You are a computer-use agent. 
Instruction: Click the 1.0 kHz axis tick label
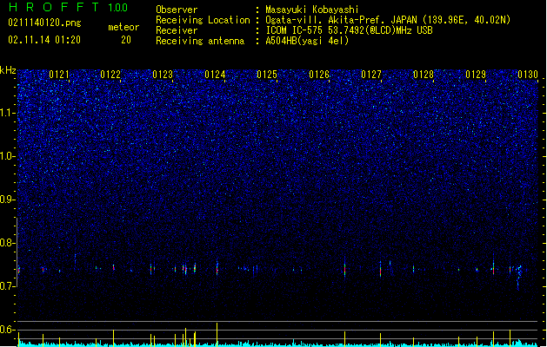point(8,157)
